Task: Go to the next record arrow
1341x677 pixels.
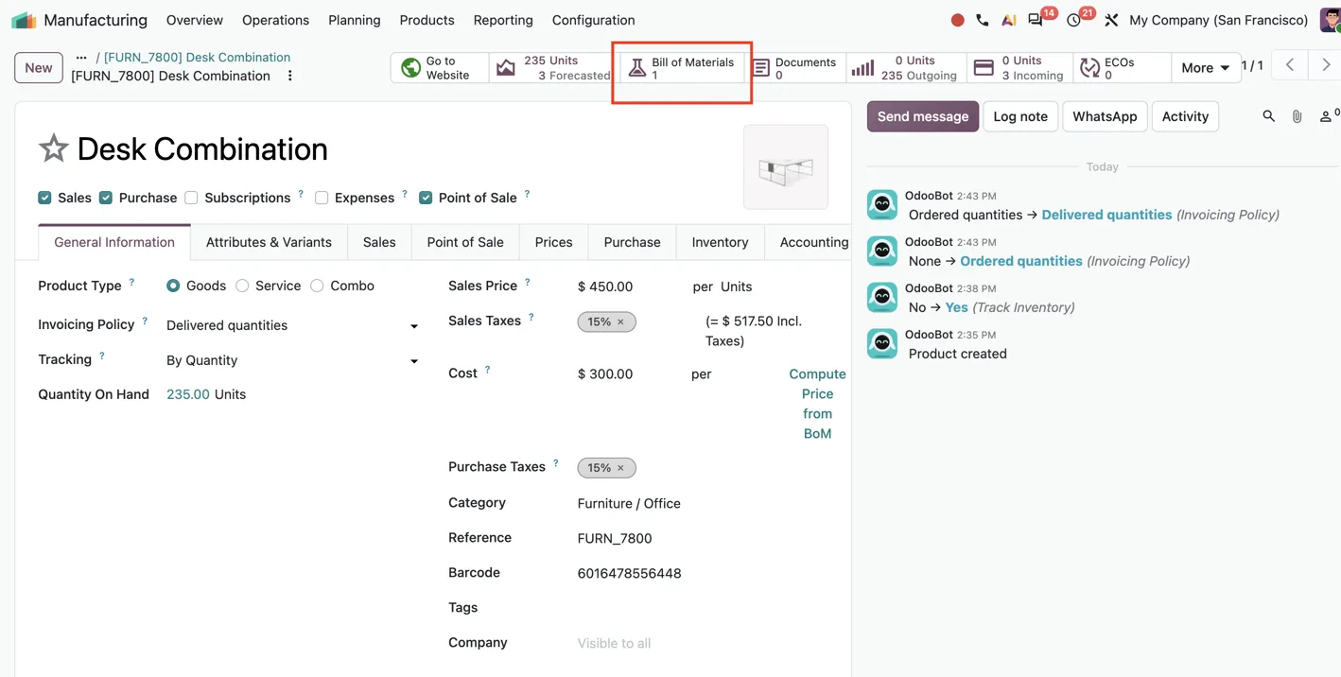Action: tap(1326, 65)
